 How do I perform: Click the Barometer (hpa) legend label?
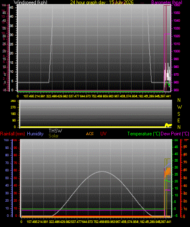(x=167, y=2)
